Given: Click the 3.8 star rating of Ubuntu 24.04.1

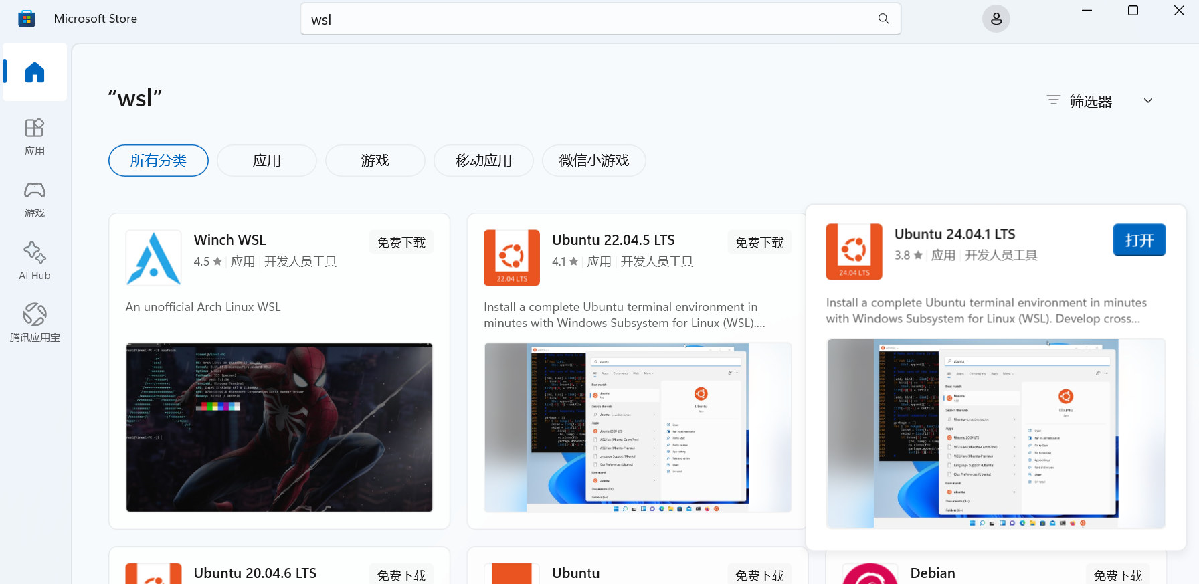Looking at the screenshot, I should [x=909, y=255].
